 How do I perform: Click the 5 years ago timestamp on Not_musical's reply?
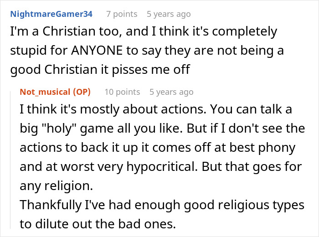pyautogui.click(x=171, y=92)
